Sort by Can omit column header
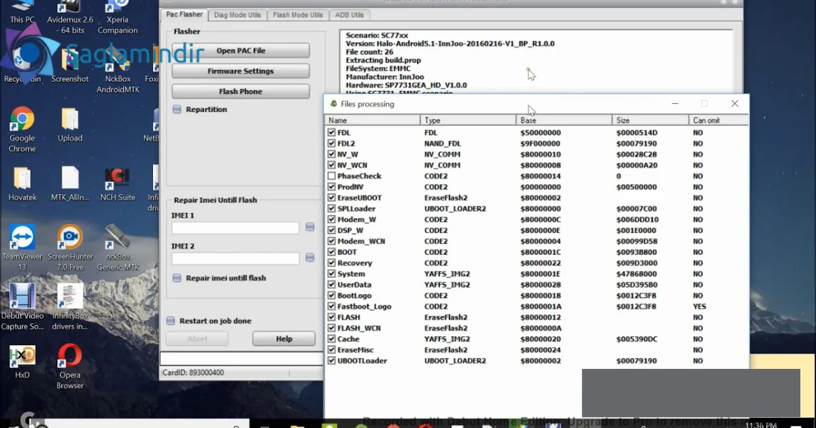The image size is (816, 428). 718,120
